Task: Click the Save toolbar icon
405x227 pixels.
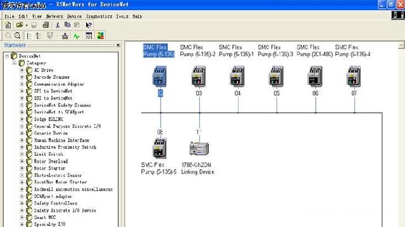Action: click(34, 25)
